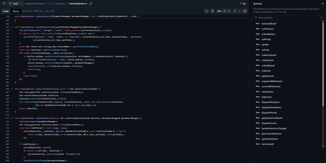326x163 pixels.
Task: Open file in github.dev folder icon
Action: 207,11
